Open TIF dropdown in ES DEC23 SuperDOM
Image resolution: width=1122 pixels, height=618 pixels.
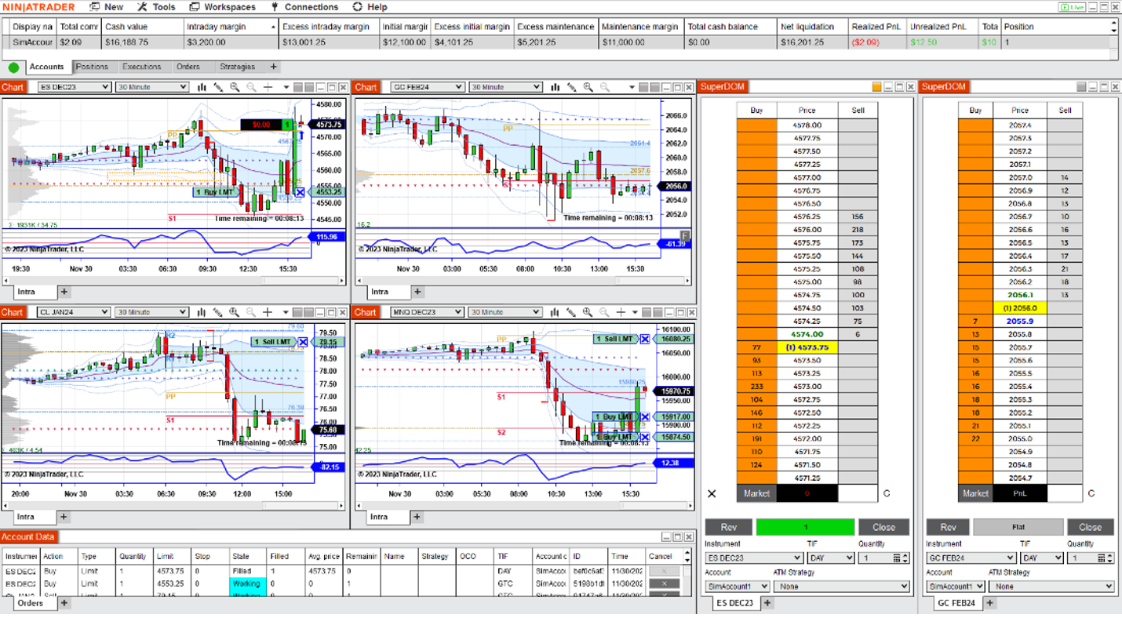click(830, 558)
